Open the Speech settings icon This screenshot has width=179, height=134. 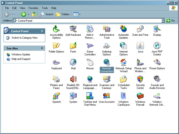click(x=56, y=98)
